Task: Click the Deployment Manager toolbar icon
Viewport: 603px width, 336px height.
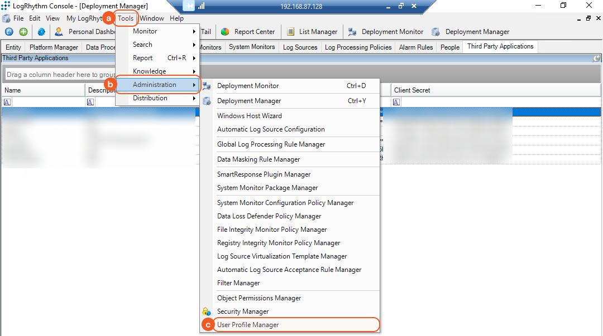Action: tap(435, 32)
